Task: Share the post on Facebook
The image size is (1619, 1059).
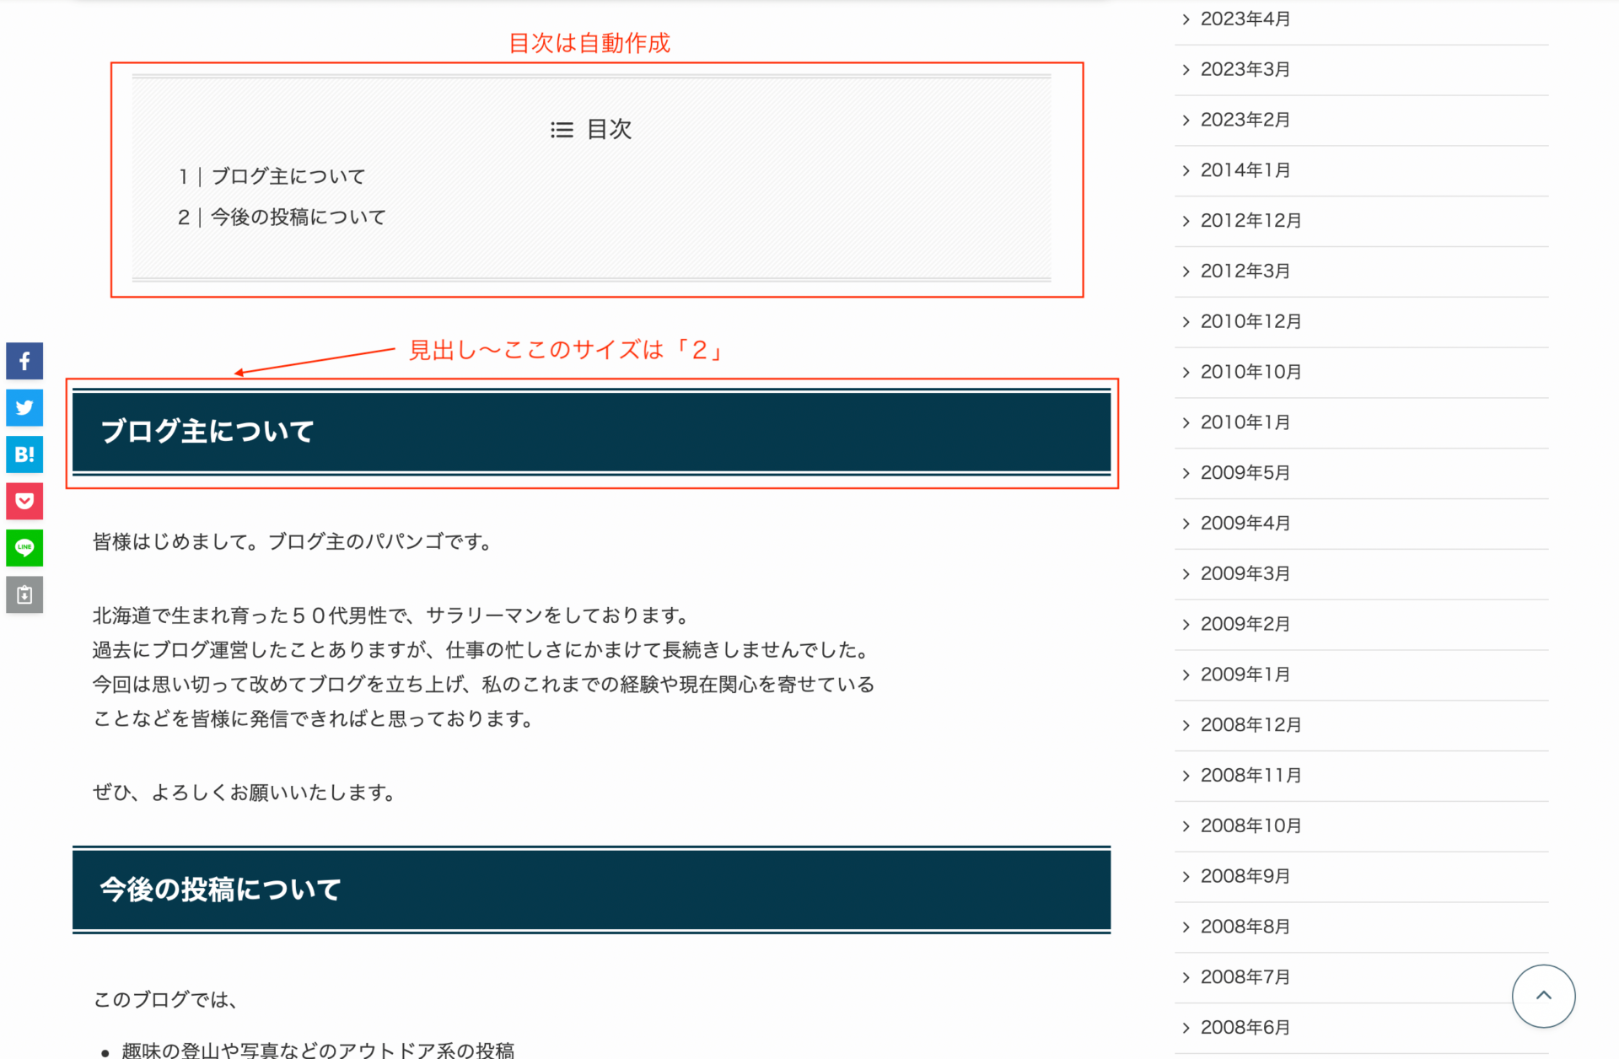Action: coord(24,361)
